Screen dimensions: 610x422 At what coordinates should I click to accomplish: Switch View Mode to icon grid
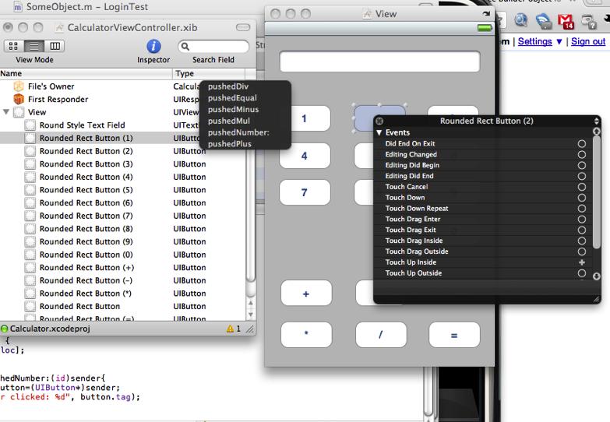(x=13, y=46)
